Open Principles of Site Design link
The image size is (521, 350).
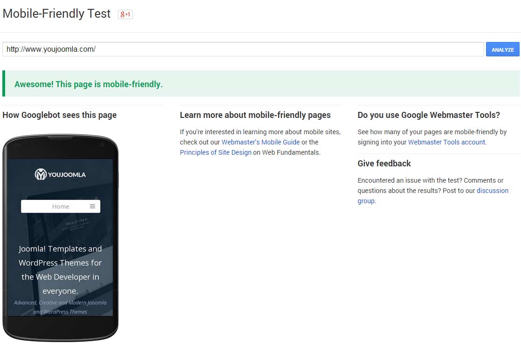tap(216, 152)
